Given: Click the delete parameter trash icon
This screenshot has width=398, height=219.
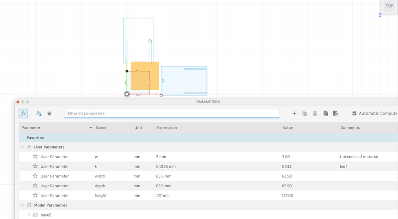Looking at the screenshot, I should point(315,113).
